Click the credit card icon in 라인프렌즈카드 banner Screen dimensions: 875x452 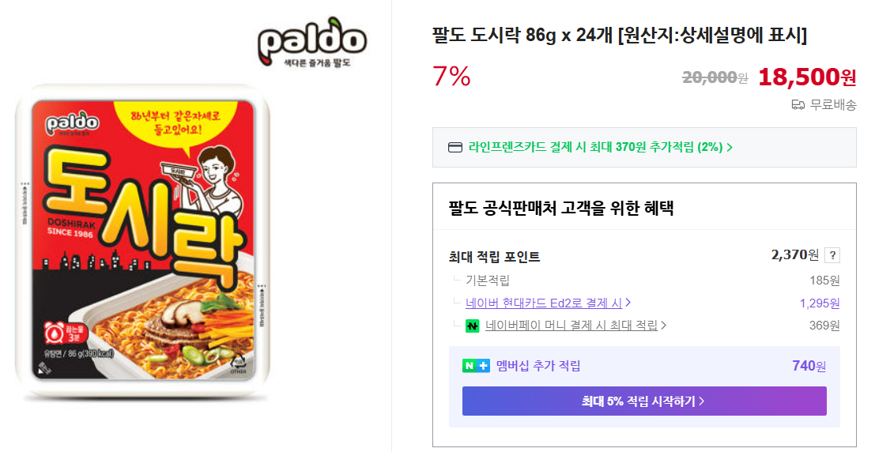click(454, 147)
